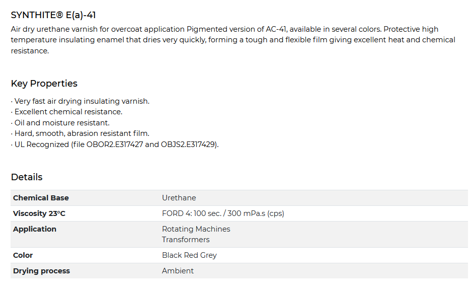471x291 pixels.
Task: Select the Key Properties heading
Action: click(x=44, y=84)
